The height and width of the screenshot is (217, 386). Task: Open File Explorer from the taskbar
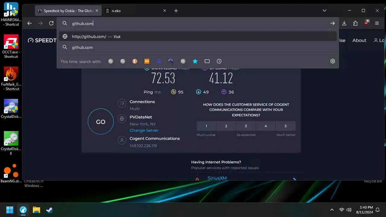point(36,210)
